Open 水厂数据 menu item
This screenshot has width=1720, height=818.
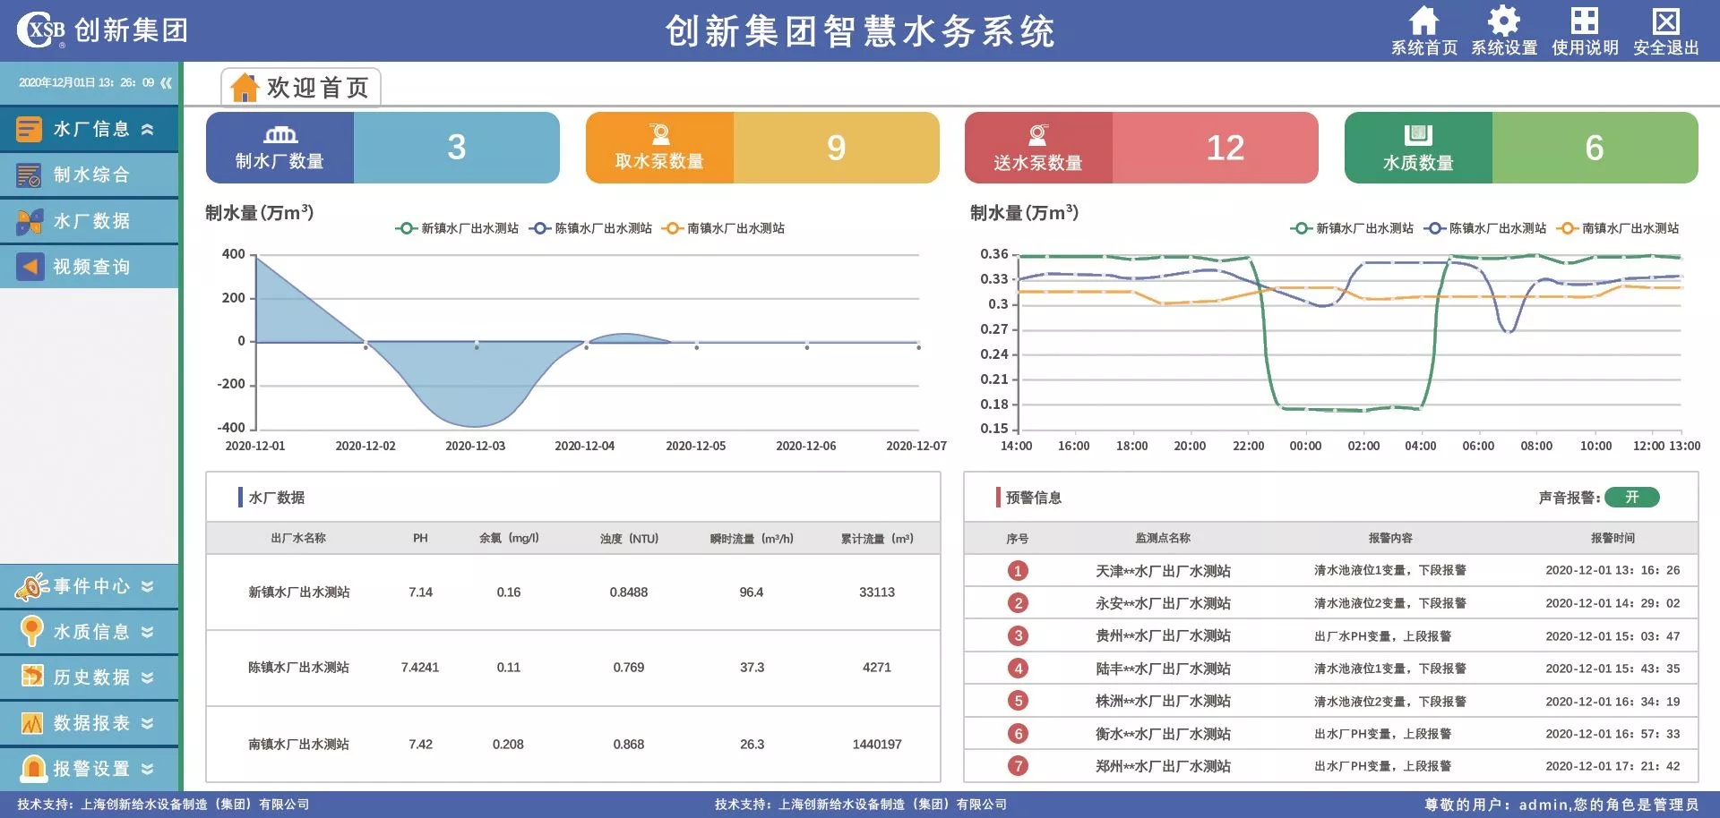[90, 221]
